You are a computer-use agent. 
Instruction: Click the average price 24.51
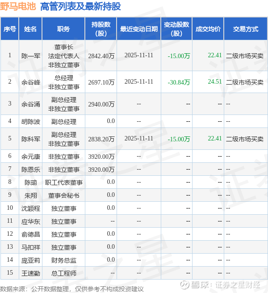coord(215,81)
